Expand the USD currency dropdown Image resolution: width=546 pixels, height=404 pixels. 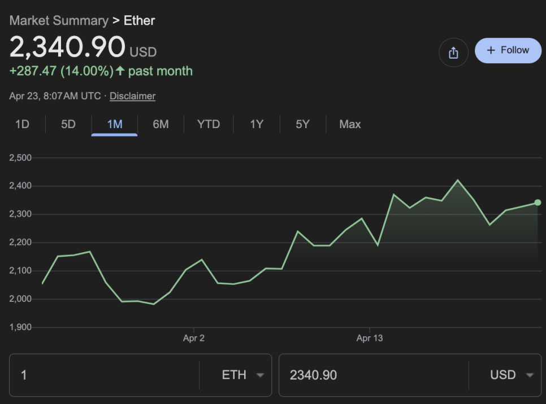tap(511, 375)
